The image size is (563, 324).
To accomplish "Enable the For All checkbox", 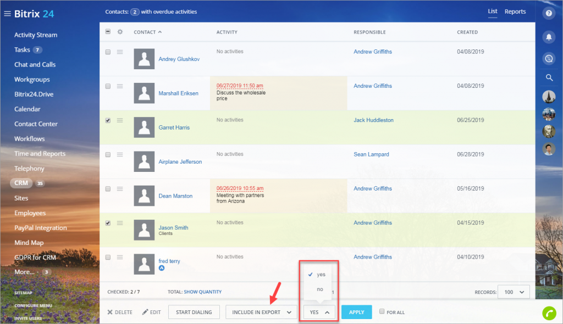I will point(382,311).
